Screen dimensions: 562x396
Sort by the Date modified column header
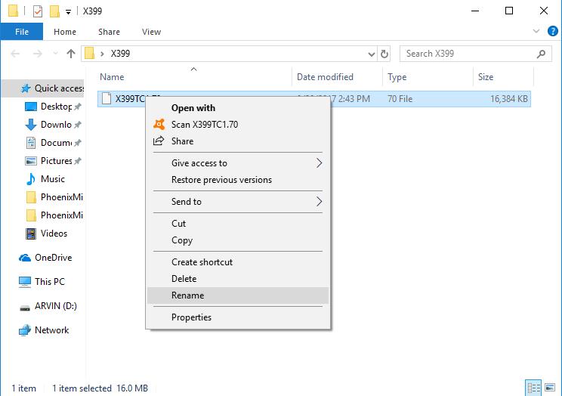tap(325, 77)
